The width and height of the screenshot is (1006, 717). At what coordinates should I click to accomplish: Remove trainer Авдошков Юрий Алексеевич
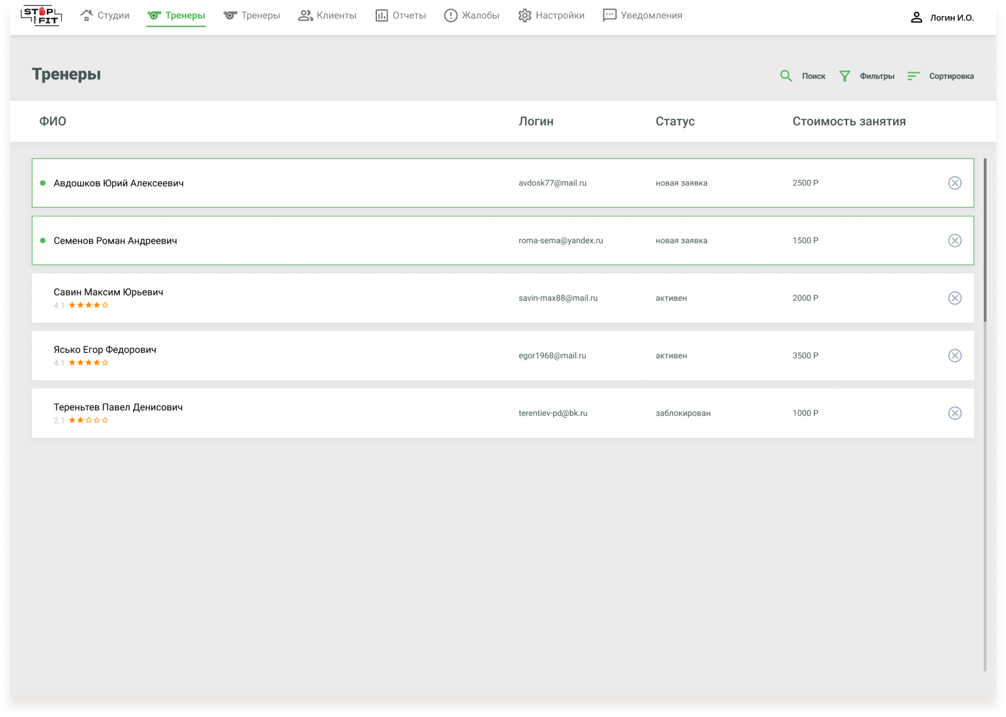click(955, 183)
